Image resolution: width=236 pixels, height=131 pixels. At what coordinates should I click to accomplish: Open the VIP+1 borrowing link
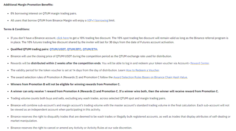click(x=97, y=20)
